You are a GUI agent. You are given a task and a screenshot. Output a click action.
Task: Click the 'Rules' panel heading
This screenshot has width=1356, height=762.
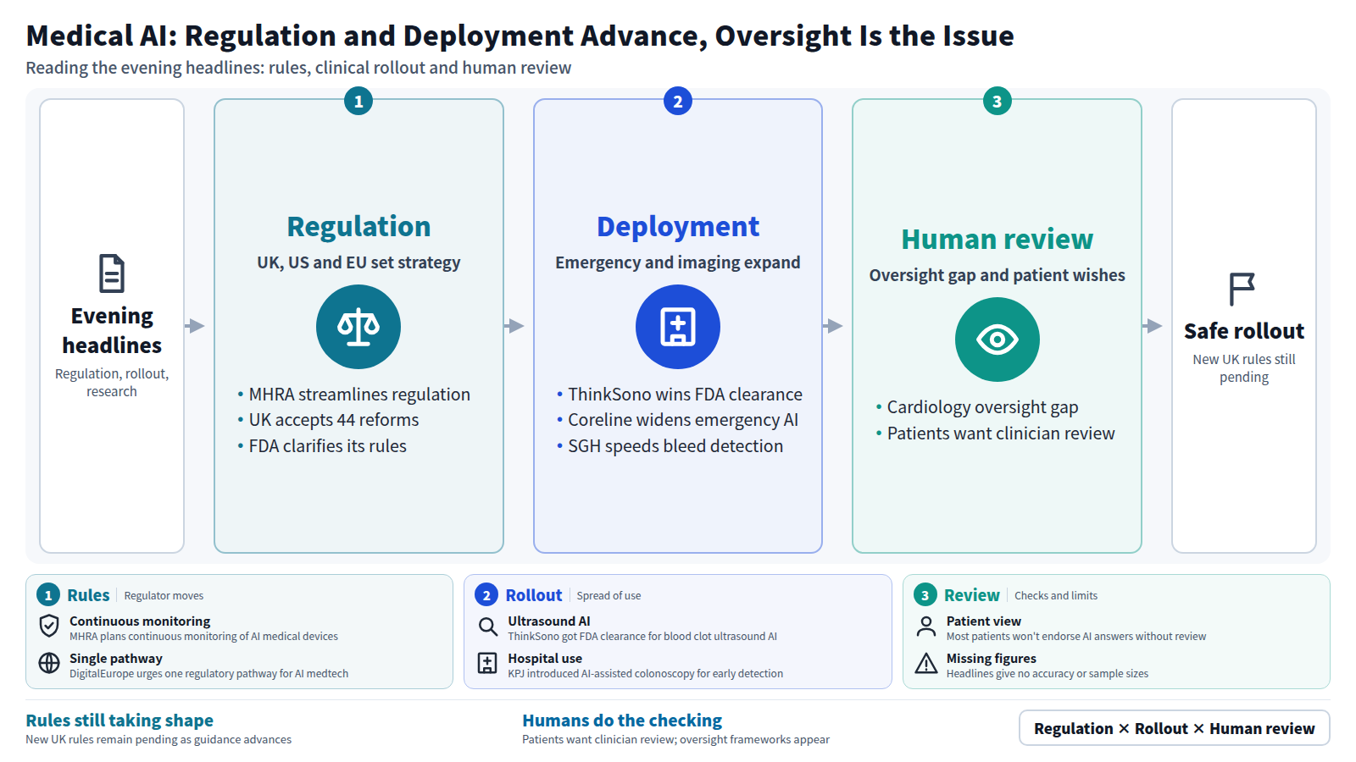click(x=88, y=595)
